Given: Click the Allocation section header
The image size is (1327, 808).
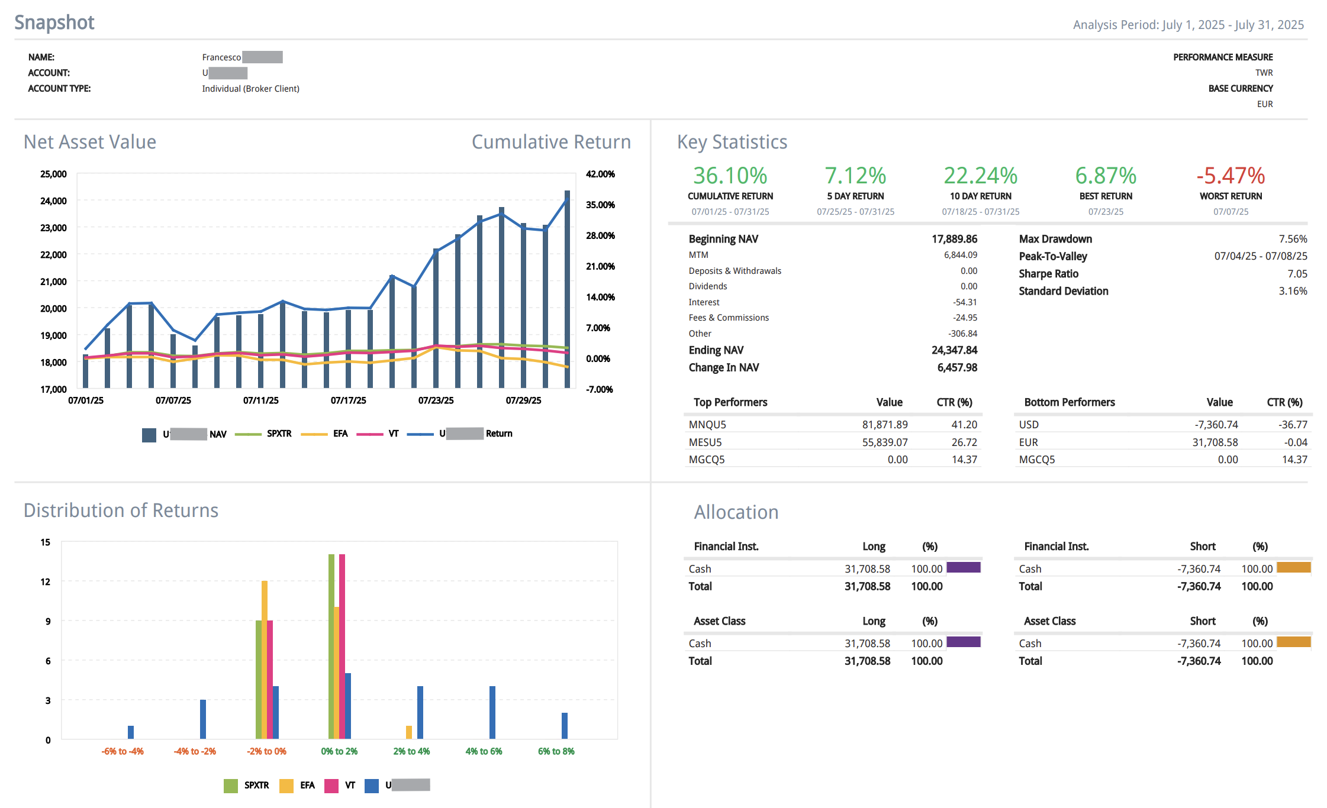Looking at the screenshot, I should click(737, 512).
